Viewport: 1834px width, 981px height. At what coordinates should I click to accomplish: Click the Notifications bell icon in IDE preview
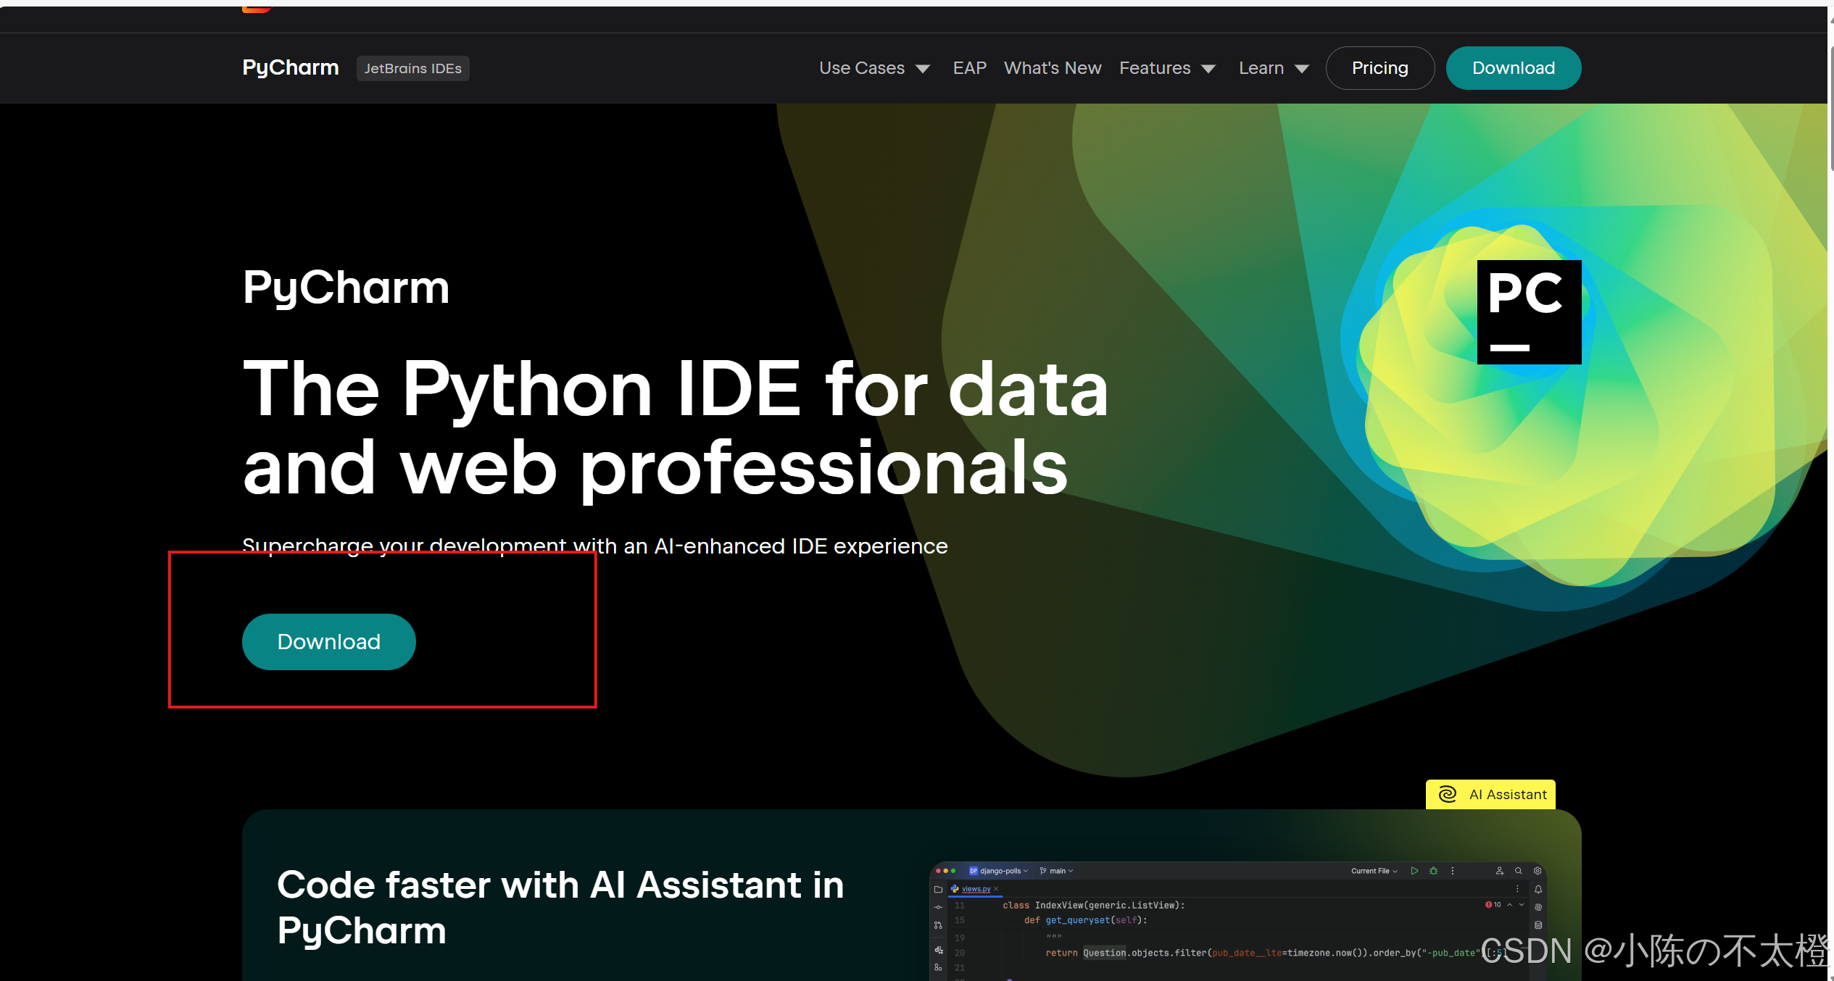[x=1538, y=889]
